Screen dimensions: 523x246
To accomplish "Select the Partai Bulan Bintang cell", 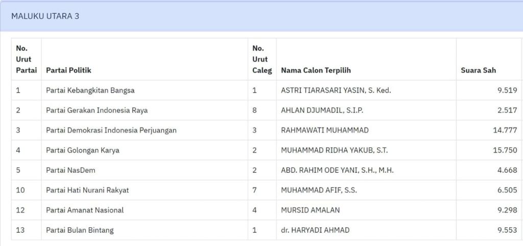I will coord(80,230).
